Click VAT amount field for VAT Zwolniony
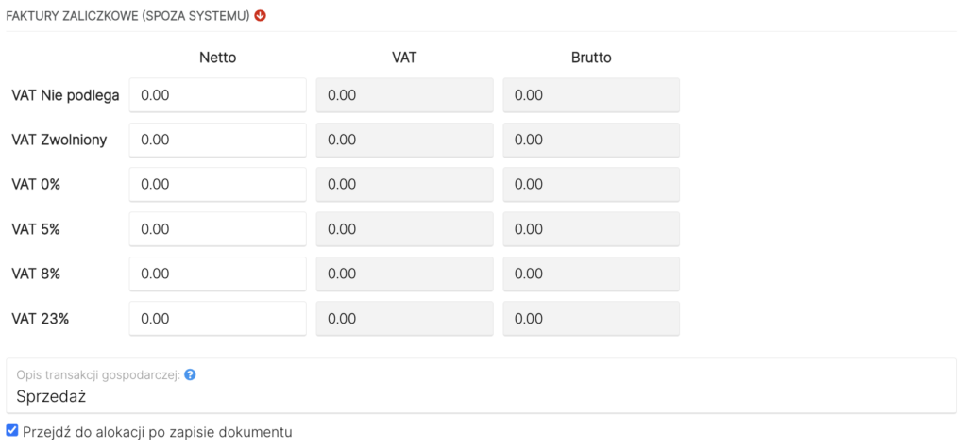967x448 pixels. coord(404,140)
